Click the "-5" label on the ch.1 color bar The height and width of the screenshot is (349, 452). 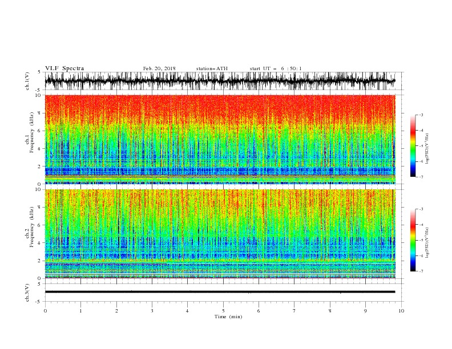point(421,146)
